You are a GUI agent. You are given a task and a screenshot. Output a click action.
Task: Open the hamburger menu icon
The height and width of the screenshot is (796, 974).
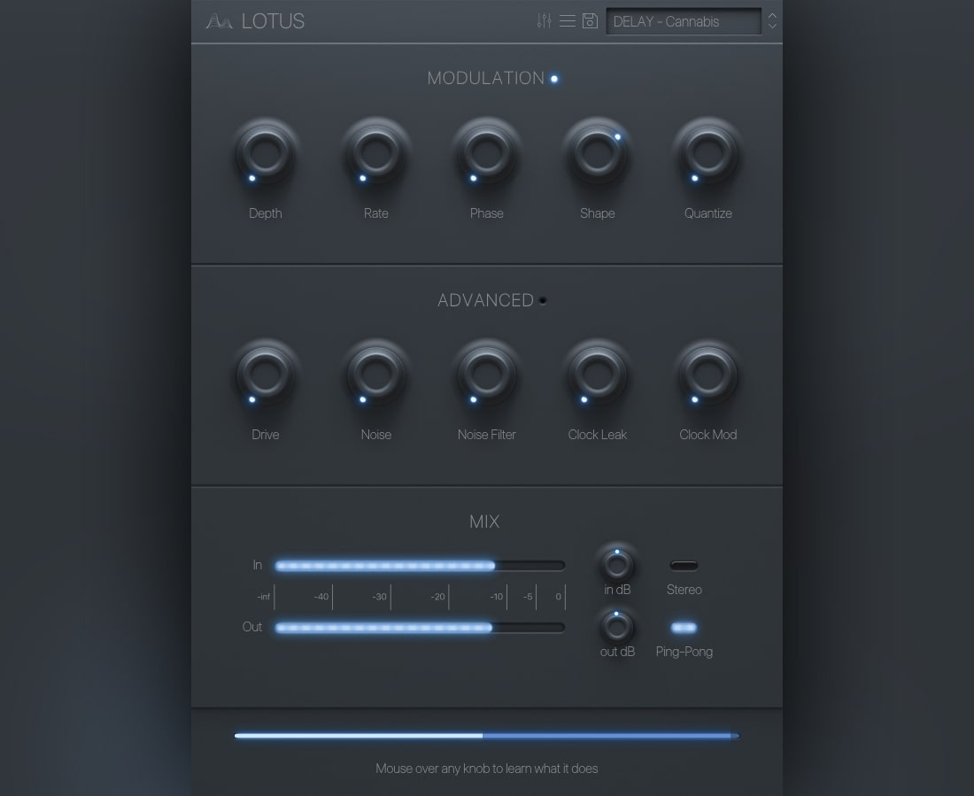tap(568, 20)
